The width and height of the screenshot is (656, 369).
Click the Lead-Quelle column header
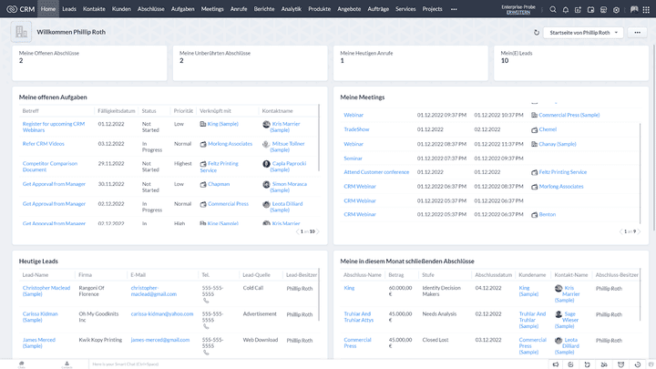click(x=256, y=275)
